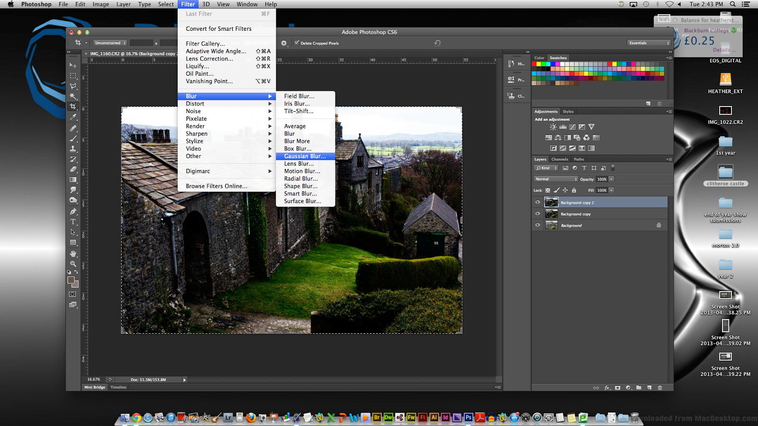758x426 pixels.
Task: Add a Black & White adjustment
Action: [x=568, y=137]
